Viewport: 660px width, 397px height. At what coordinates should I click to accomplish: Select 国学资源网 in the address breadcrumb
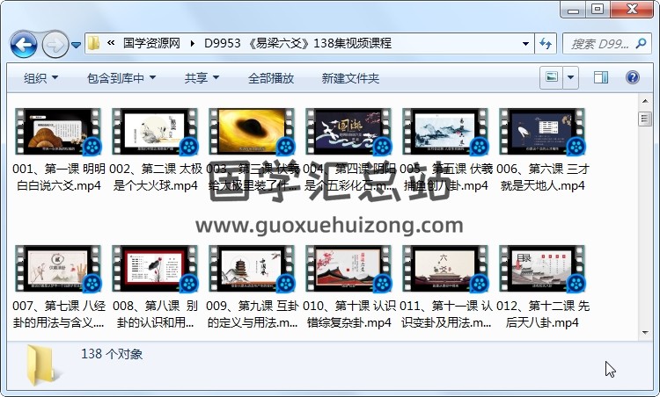pos(151,43)
